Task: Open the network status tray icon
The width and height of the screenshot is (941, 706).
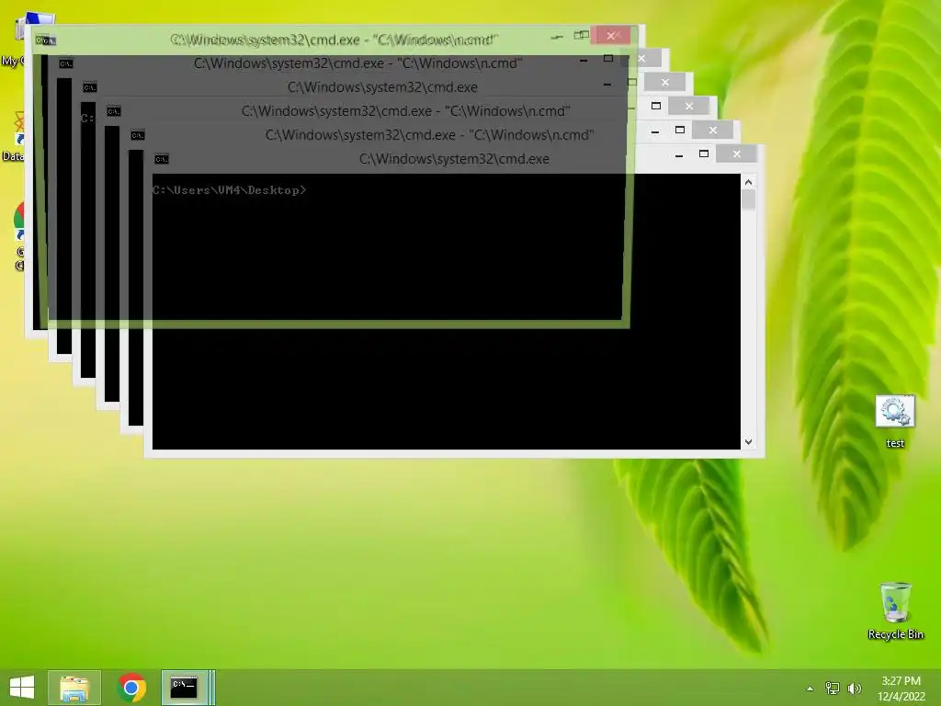Action: [832, 689]
